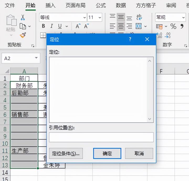
Task: Center text horizontally
Action: (121, 26)
